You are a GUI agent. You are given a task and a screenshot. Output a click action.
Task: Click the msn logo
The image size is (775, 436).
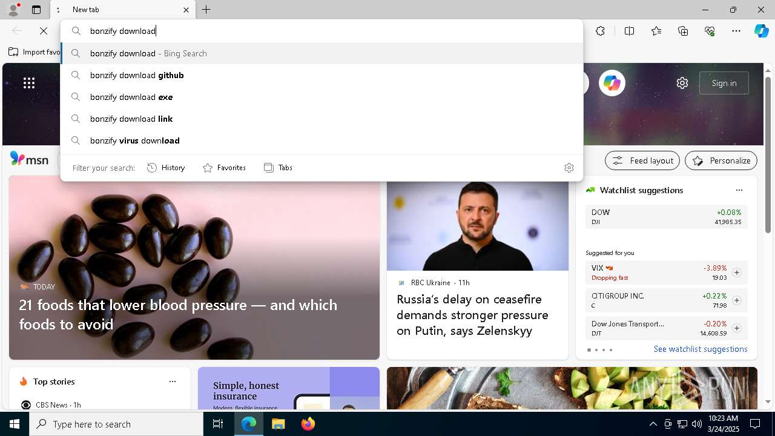[29, 159]
